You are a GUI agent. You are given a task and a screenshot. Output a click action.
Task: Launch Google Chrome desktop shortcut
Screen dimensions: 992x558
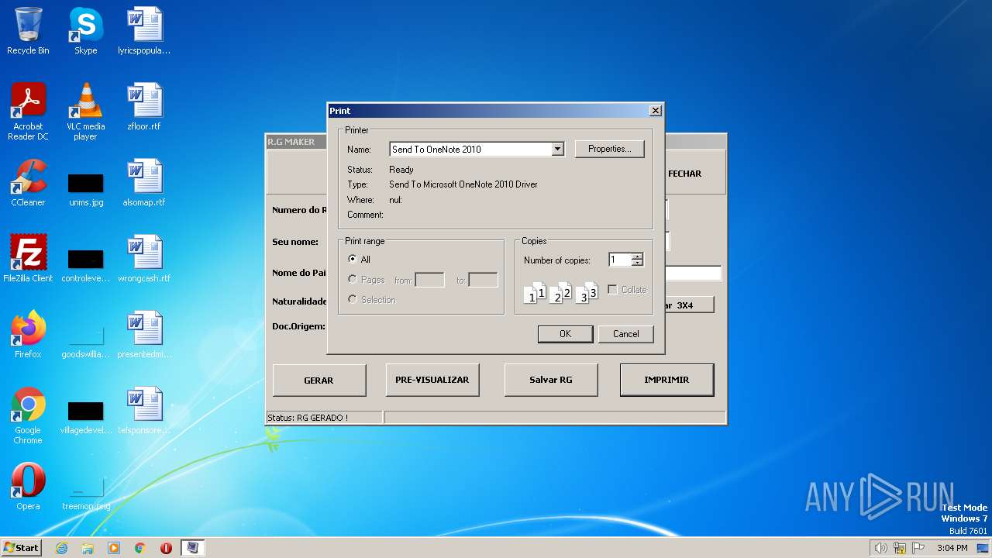coord(28,415)
